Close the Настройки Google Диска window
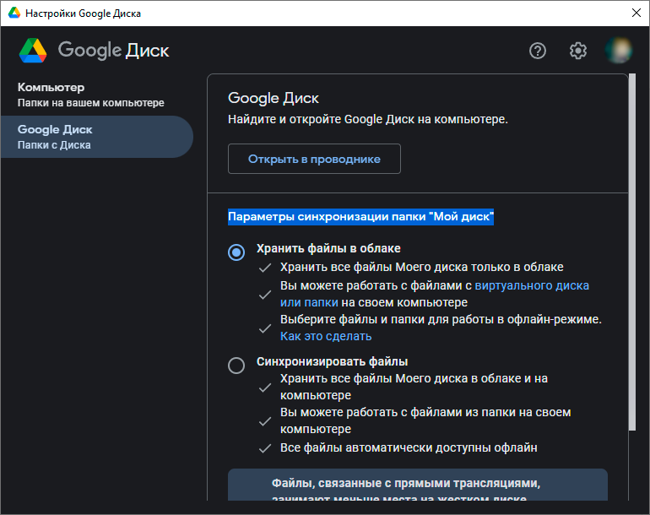Viewport: 650px width, 515px height. (636, 13)
